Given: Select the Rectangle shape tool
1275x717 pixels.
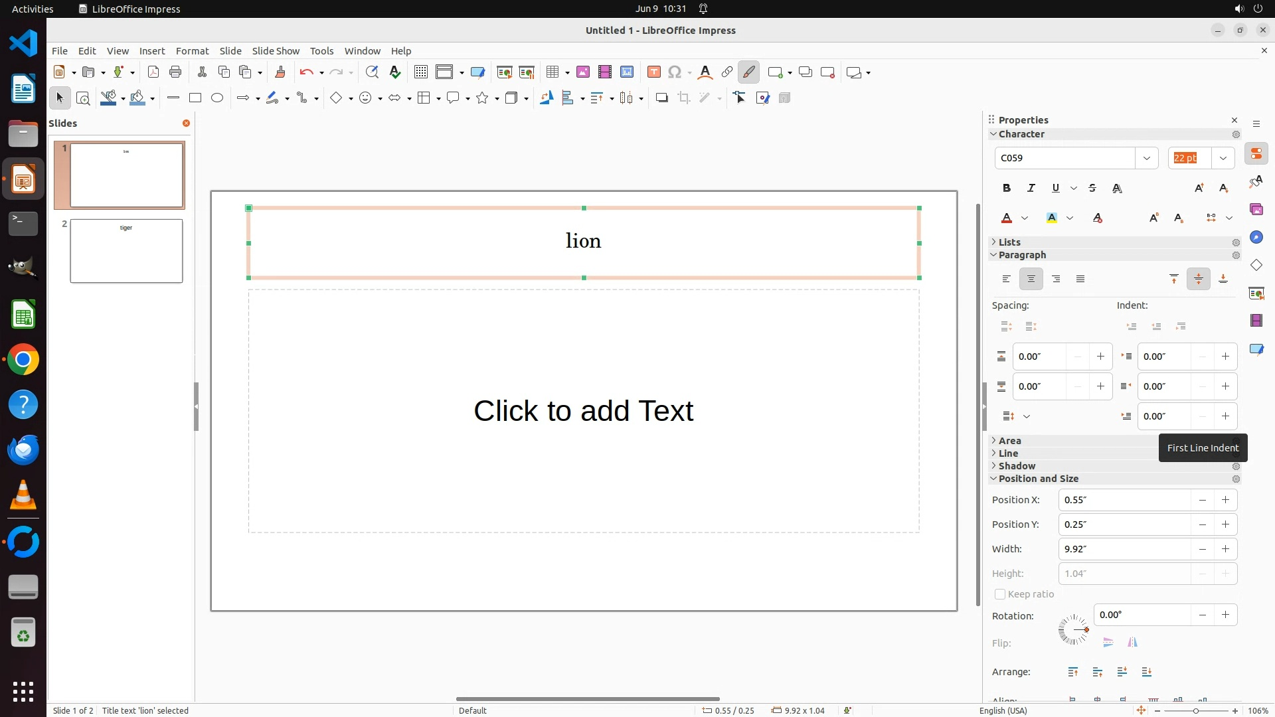Looking at the screenshot, I should point(195,98).
